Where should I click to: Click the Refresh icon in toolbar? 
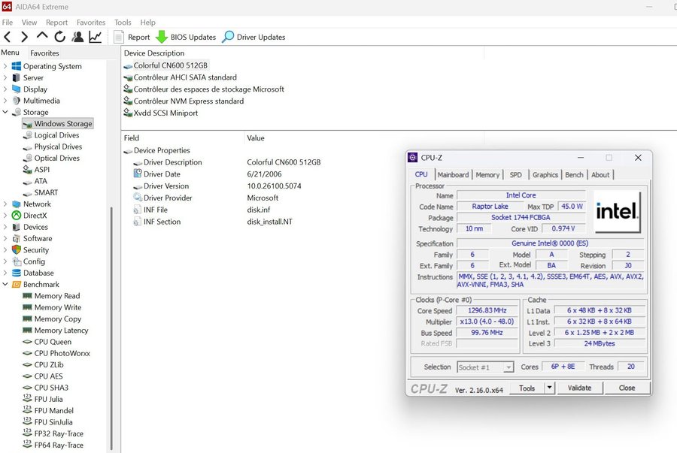coord(59,37)
